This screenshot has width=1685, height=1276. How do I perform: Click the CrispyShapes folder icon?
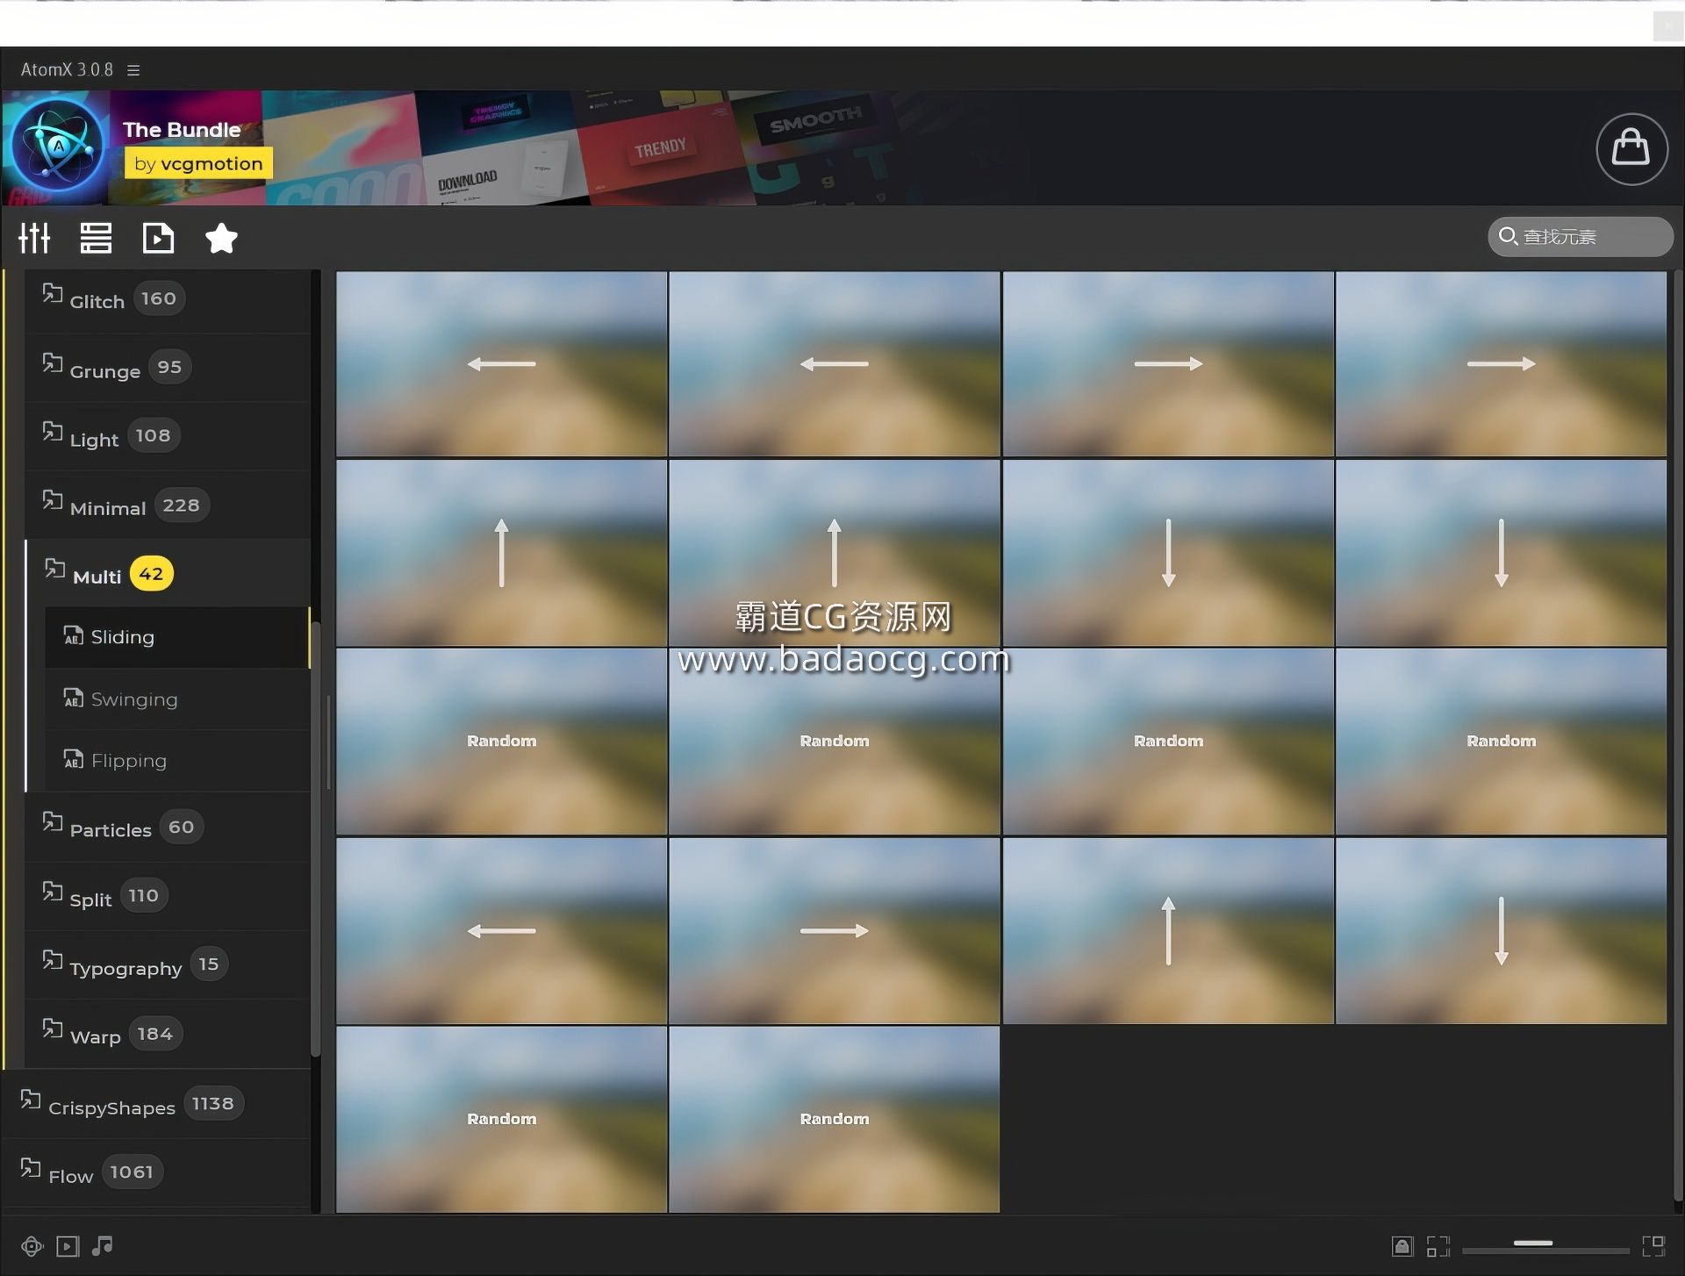click(x=31, y=1099)
